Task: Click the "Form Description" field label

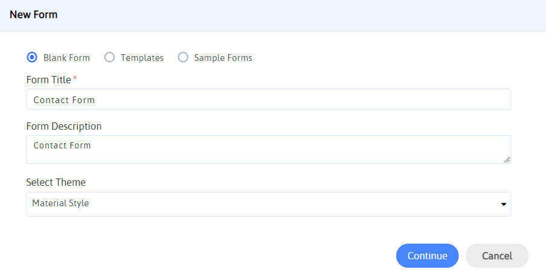Action: coord(64,126)
